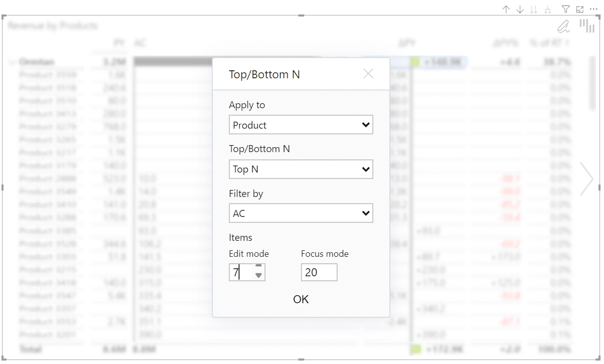604x364 pixels.
Task: Click the pencil annotation icon
Action: point(563,26)
